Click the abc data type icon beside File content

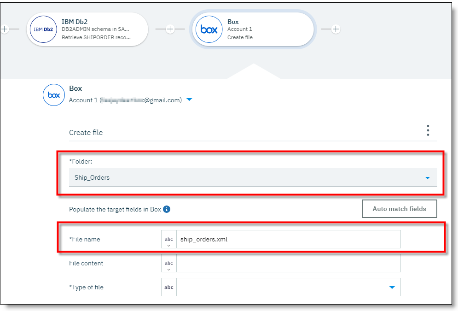tap(168, 263)
